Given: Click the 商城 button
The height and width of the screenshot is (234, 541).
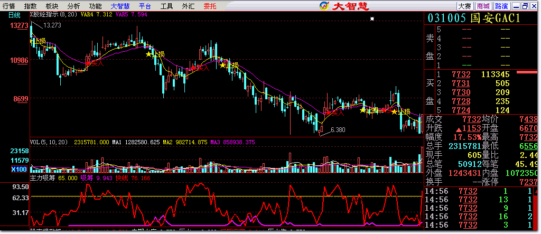Looking at the screenshot, I should click(483, 6).
